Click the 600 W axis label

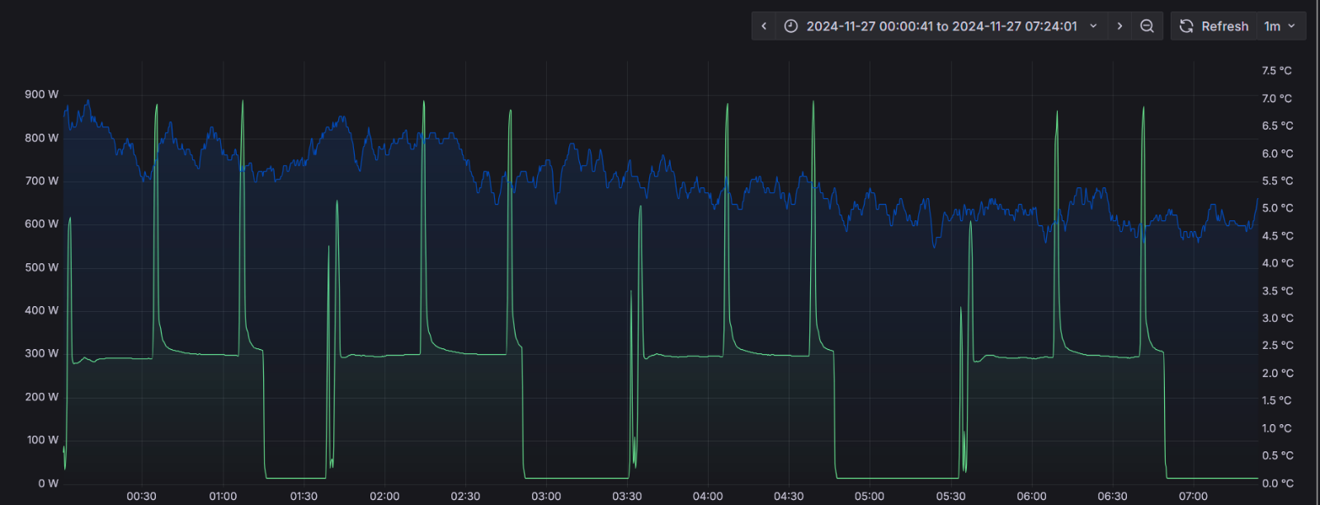[x=41, y=224]
